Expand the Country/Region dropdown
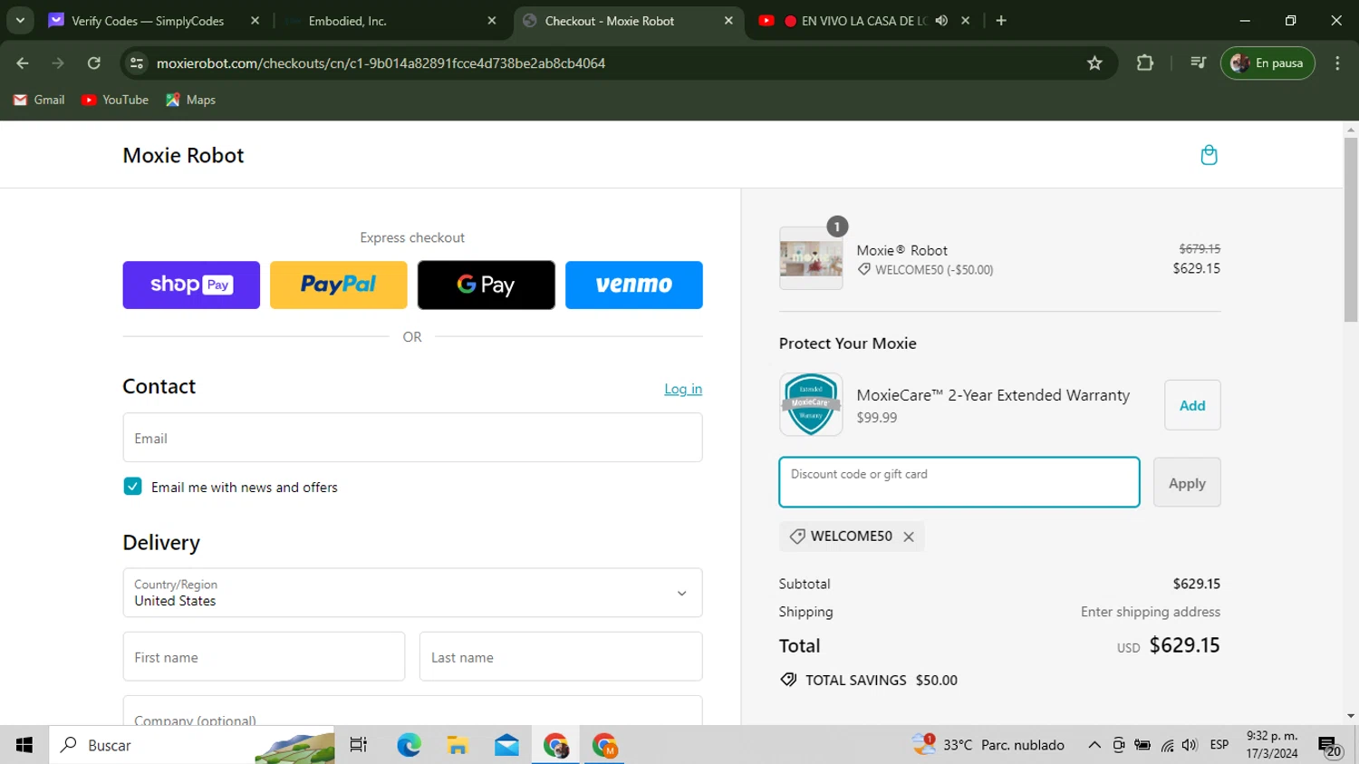 coord(412,593)
